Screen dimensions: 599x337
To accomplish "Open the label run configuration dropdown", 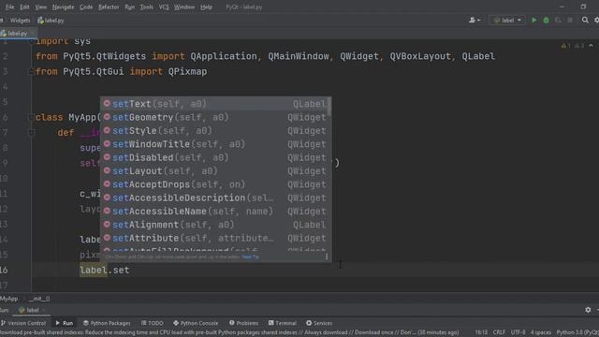I will [507, 21].
